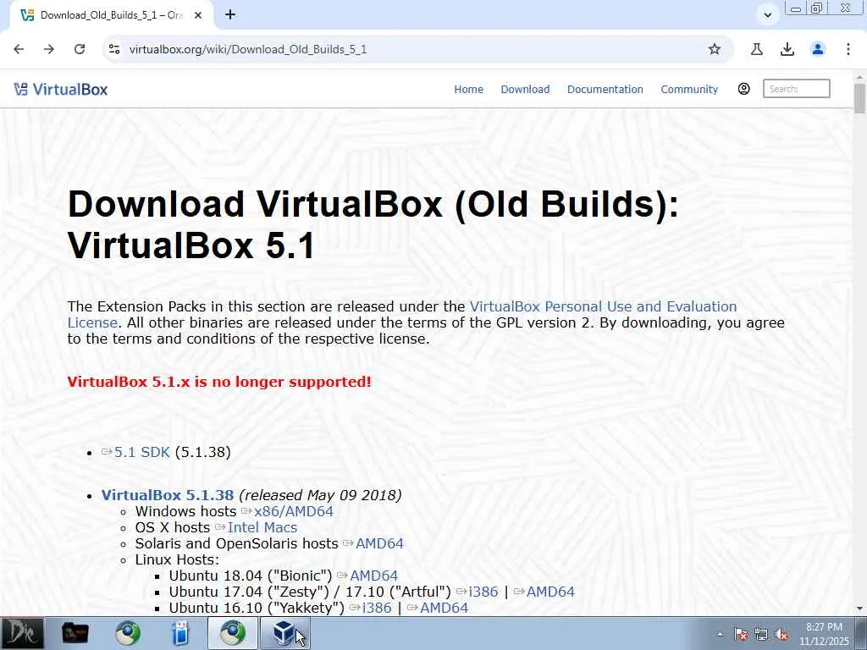This screenshot has width=867, height=650.
Task: Open the Download menu item
Action: click(x=525, y=89)
